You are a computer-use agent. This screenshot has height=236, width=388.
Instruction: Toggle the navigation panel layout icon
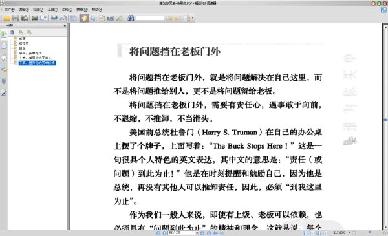pos(74,18)
